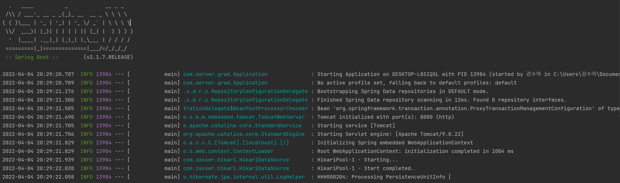Click 'Initializing Spring embedded WebApplicationContext' message
Image resolution: width=620 pixels, height=183 pixels.
(395, 143)
